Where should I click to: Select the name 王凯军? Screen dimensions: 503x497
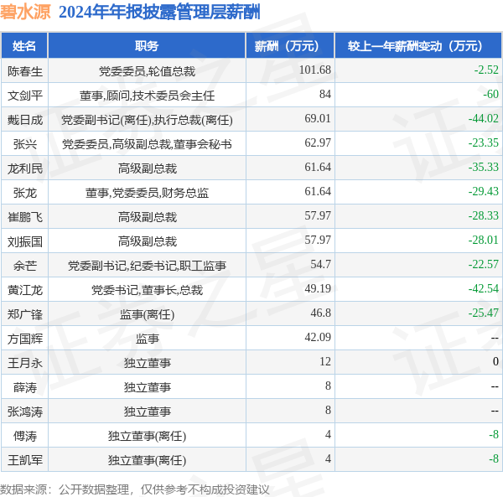25,460
